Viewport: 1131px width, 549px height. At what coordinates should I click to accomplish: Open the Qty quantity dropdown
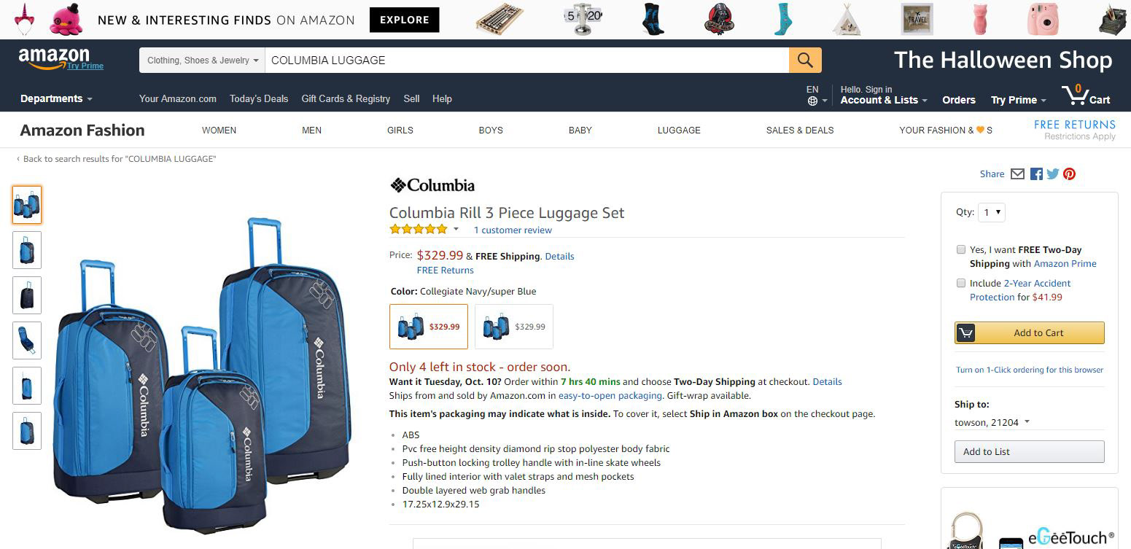992,212
